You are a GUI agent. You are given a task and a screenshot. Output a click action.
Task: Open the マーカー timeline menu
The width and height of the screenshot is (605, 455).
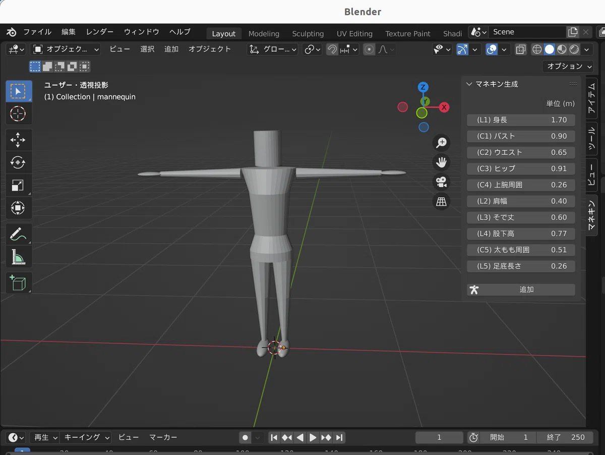click(x=163, y=437)
